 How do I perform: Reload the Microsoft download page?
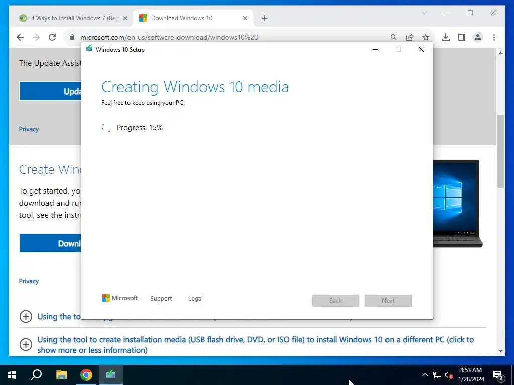[x=52, y=37]
